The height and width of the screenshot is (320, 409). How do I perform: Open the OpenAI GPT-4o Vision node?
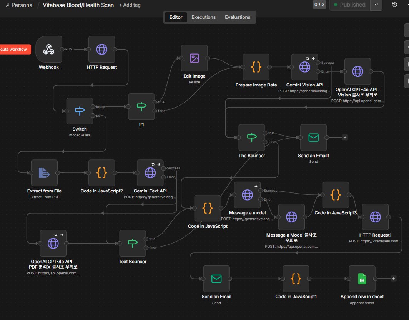pyautogui.click(x=357, y=71)
